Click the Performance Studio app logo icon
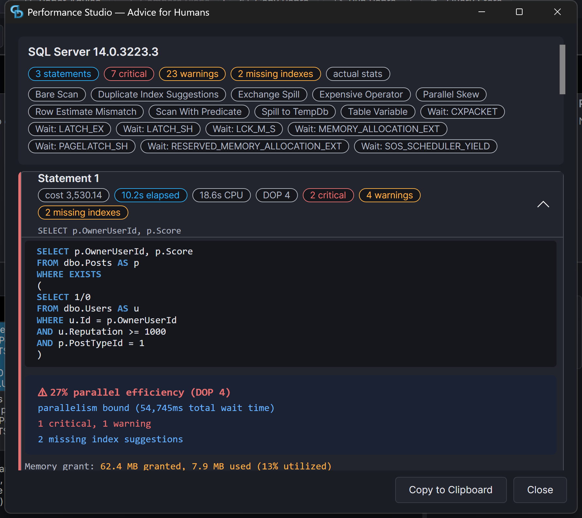The image size is (582, 518). click(x=17, y=12)
